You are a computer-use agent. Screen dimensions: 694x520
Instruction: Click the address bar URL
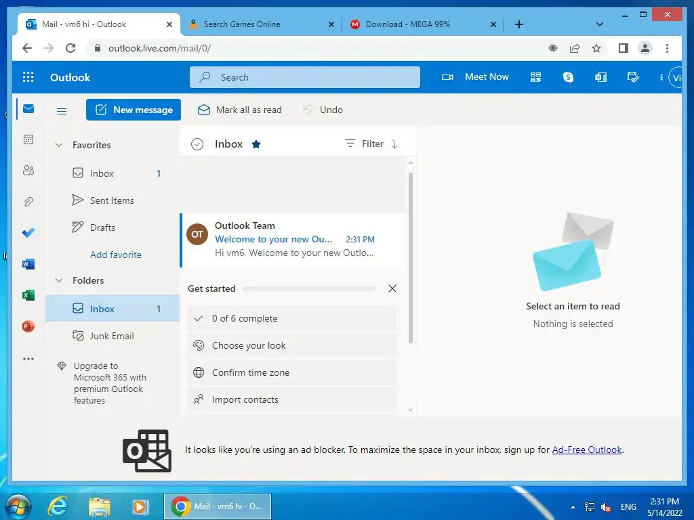tap(159, 48)
